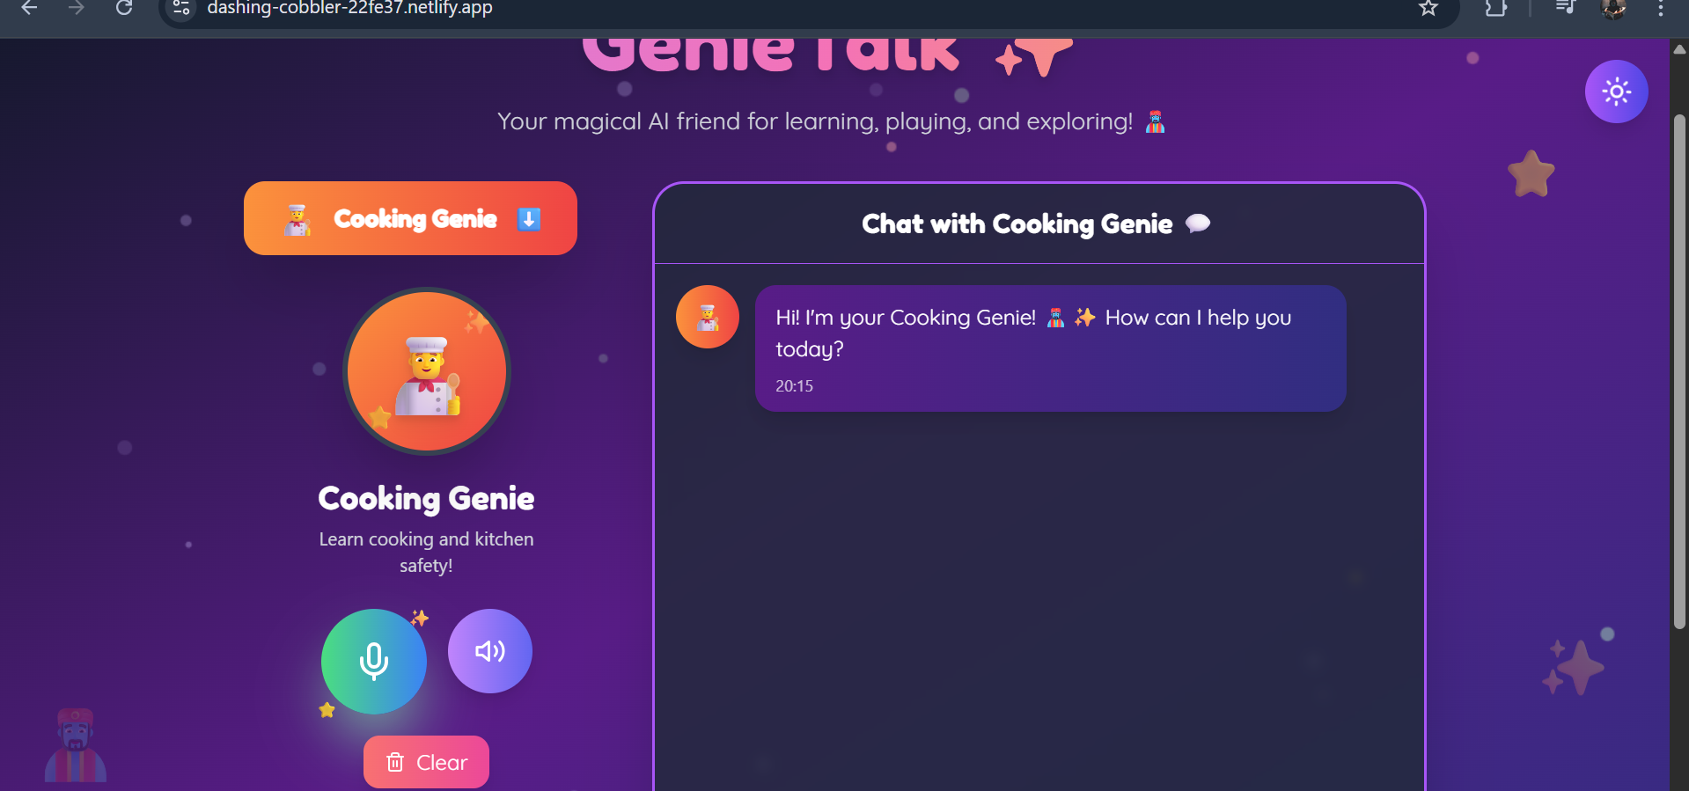Clear the chat with the Clear button
The image size is (1689, 791).
pos(426,762)
